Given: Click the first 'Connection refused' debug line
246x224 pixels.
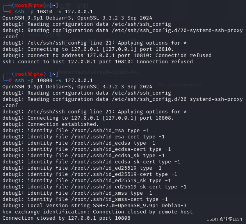Looking at the screenshot, I should click(107, 56).
